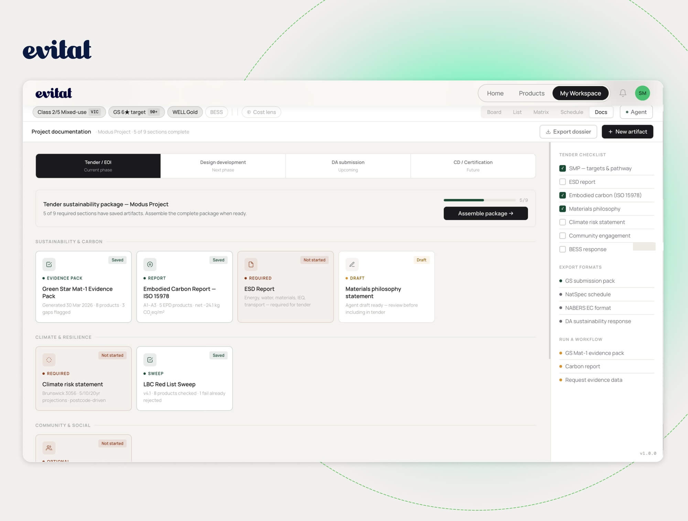This screenshot has height=521, width=688.
Task: Select the Design development phase
Action: (223, 166)
